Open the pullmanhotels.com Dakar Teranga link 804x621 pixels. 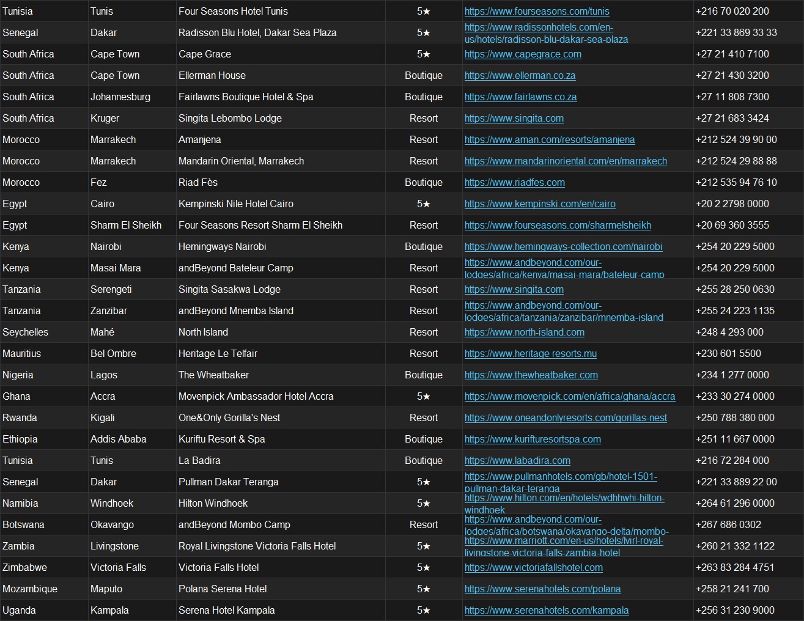tap(561, 482)
